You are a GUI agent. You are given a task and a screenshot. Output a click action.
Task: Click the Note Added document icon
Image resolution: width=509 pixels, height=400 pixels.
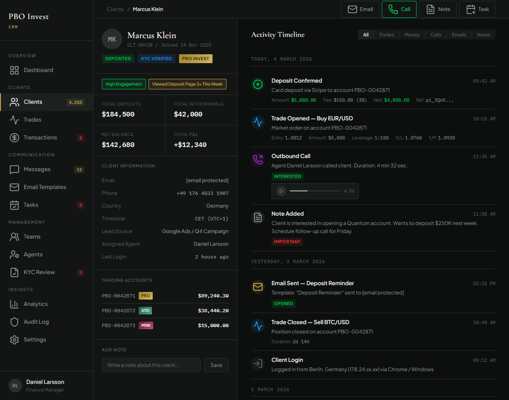pyautogui.click(x=258, y=217)
